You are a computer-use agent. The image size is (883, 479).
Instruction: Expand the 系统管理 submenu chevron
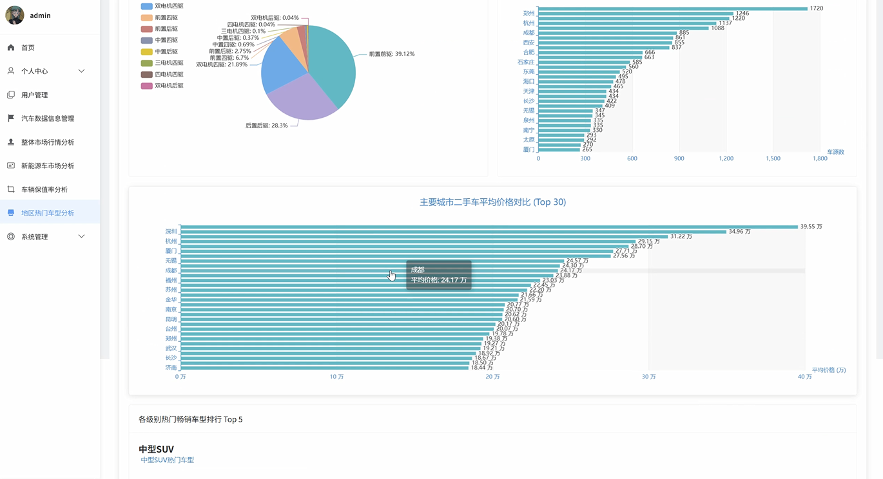(x=81, y=236)
